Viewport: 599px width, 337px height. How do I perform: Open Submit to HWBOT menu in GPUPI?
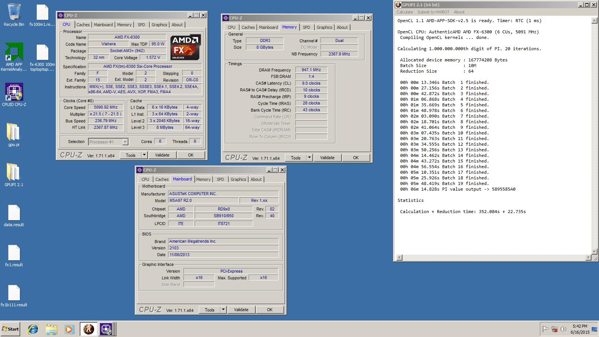click(x=434, y=12)
